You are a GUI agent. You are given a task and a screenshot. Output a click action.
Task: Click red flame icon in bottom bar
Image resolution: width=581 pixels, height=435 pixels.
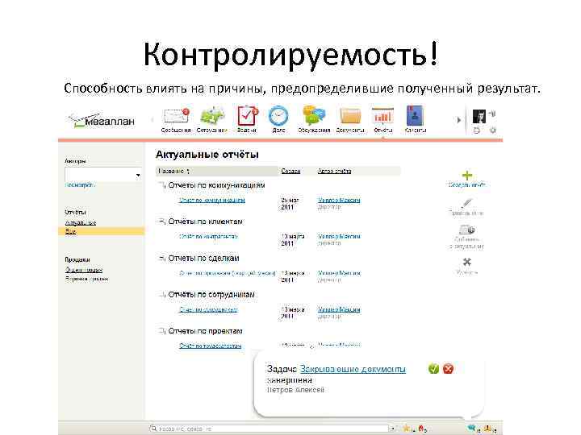coord(421,429)
